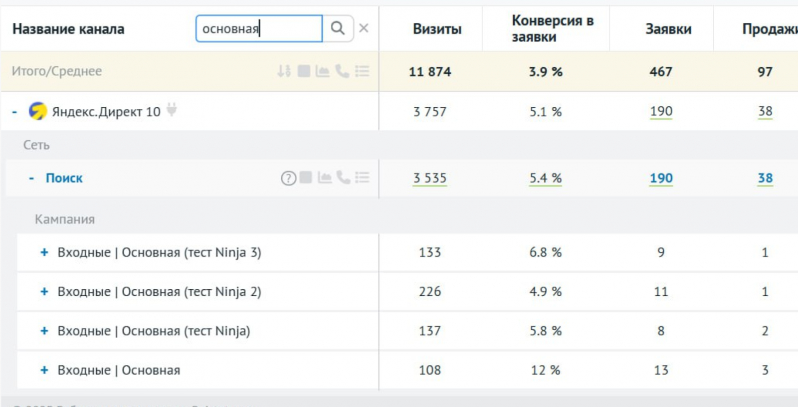Screen dimensions: 798x407
Task: Click phone icon in Поиск row
Action: click(343, 178)
